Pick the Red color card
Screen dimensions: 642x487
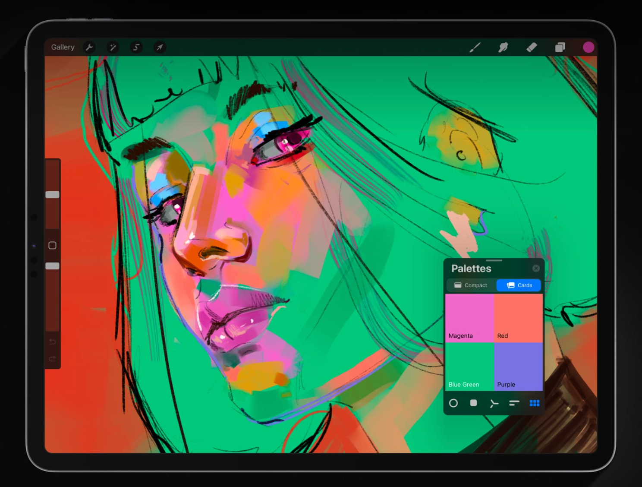click(518, 318)
